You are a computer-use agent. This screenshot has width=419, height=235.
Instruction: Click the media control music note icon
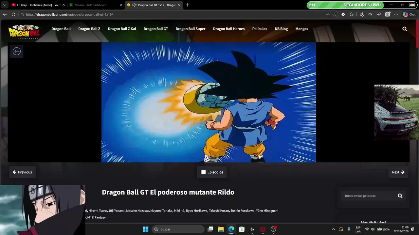pos(361,14)
